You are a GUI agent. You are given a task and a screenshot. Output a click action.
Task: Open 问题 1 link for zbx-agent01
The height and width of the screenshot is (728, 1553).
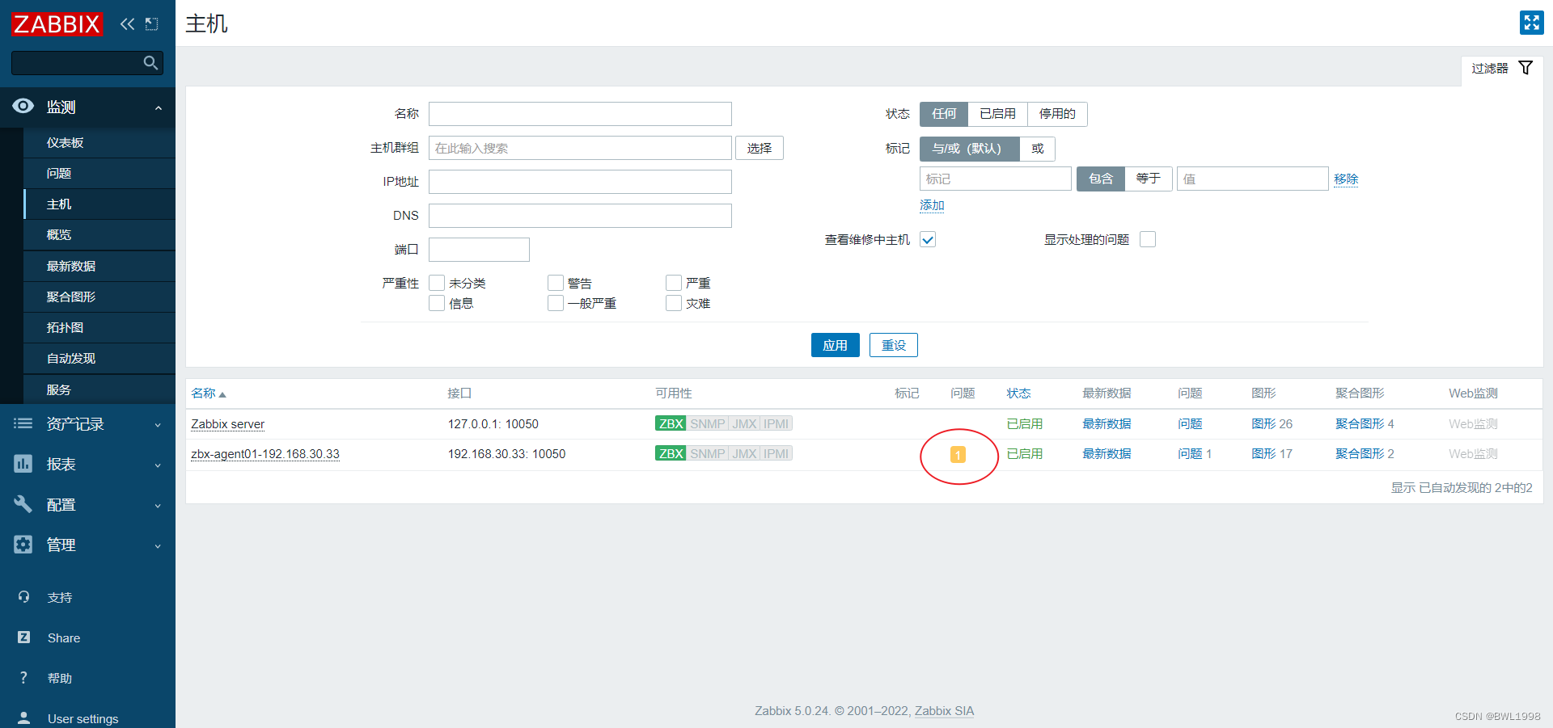(x=1195, y=454)
